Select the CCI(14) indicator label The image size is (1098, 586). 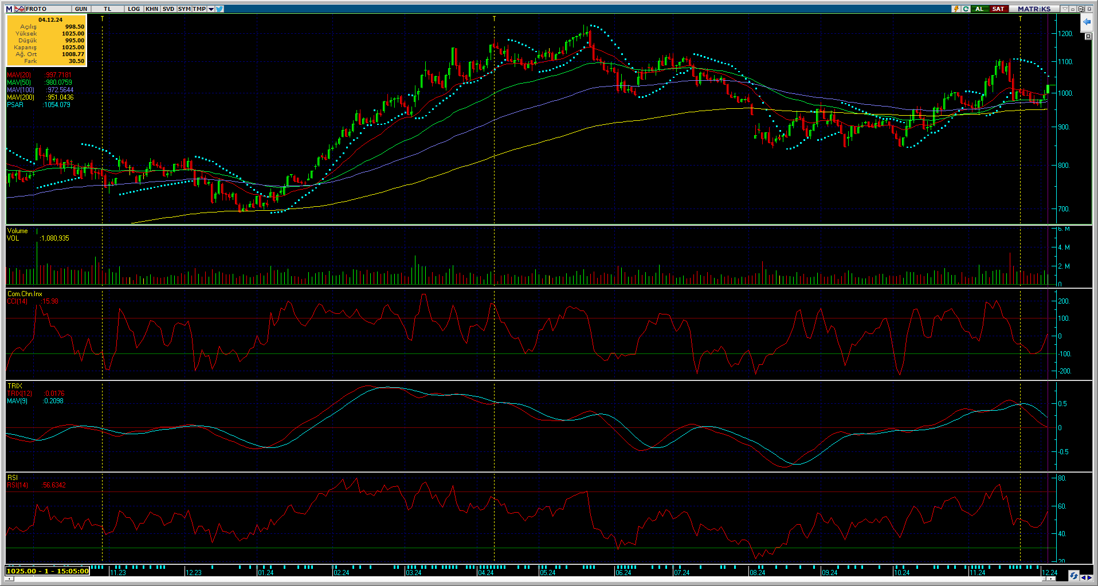(x=17, y=301)
